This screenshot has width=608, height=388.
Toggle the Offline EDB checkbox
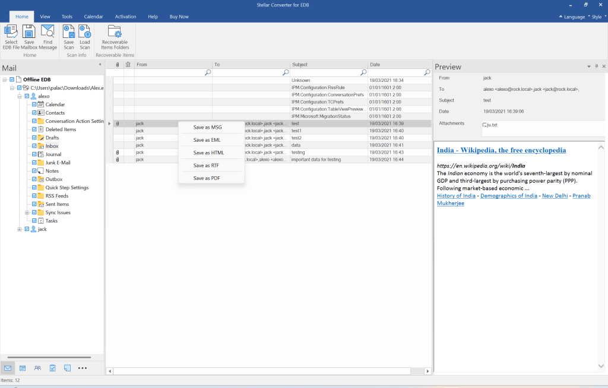pyautogui.click(x=12, y=79)
